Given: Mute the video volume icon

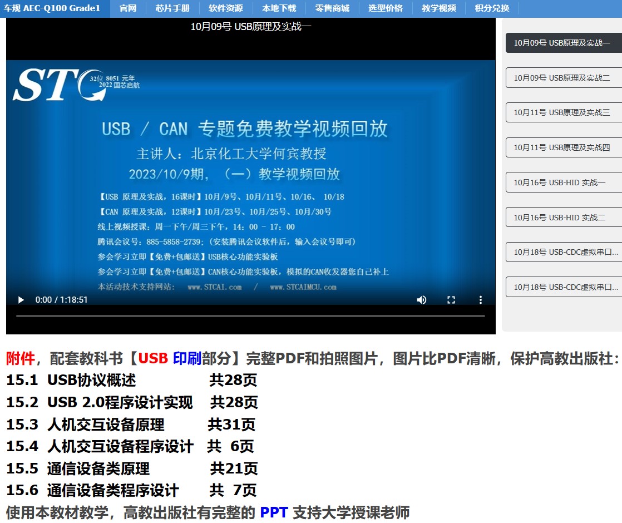Looking at the screenshot, I should pyautogui.click(x=421, y=300).
